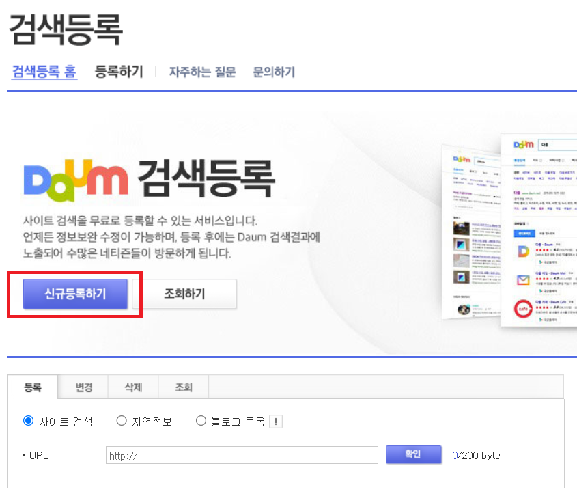The height and width of the screenshot is (496, 577).
Task: Switch to the 삭제 tab
Action: click(x=133, y=387)
